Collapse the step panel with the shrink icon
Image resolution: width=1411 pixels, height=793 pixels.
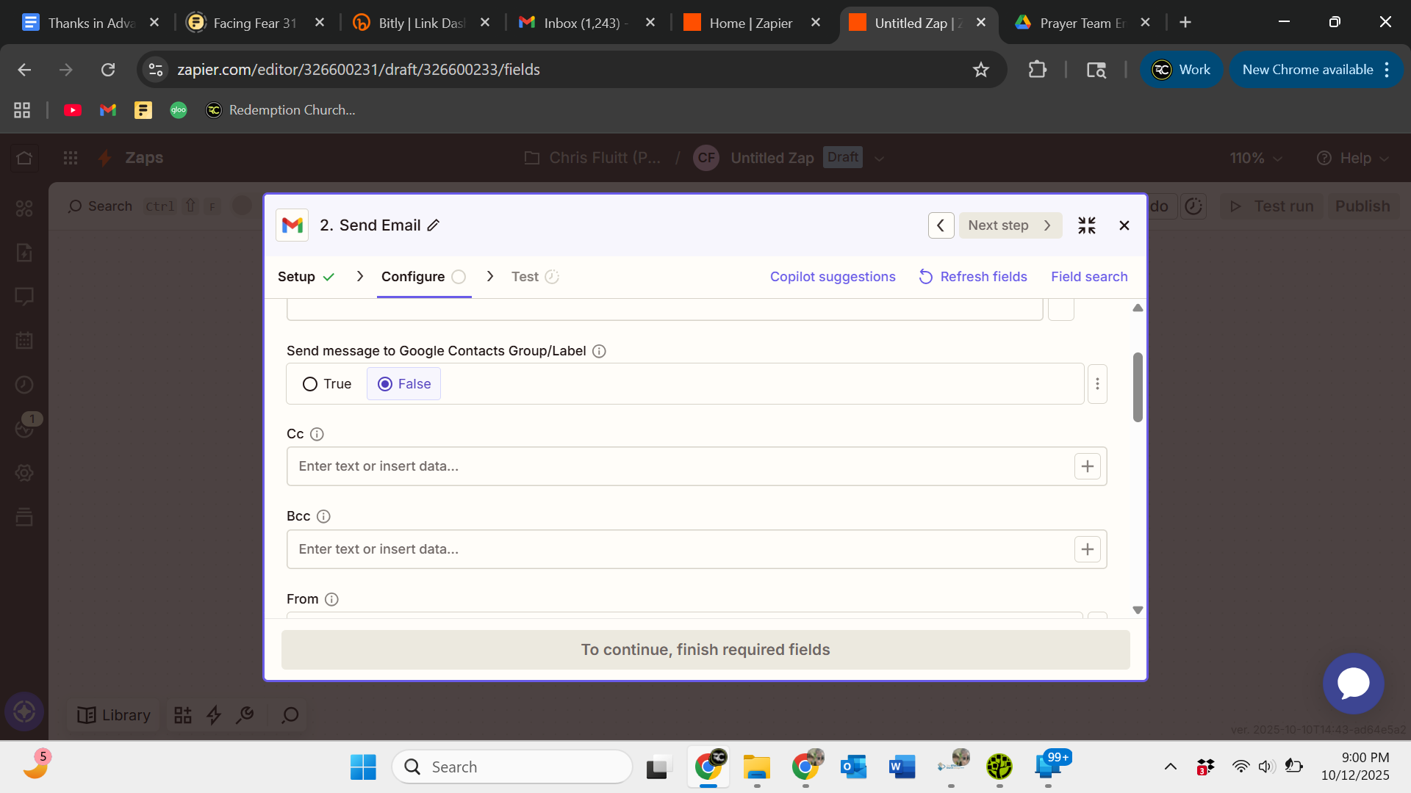(1086, 225)
